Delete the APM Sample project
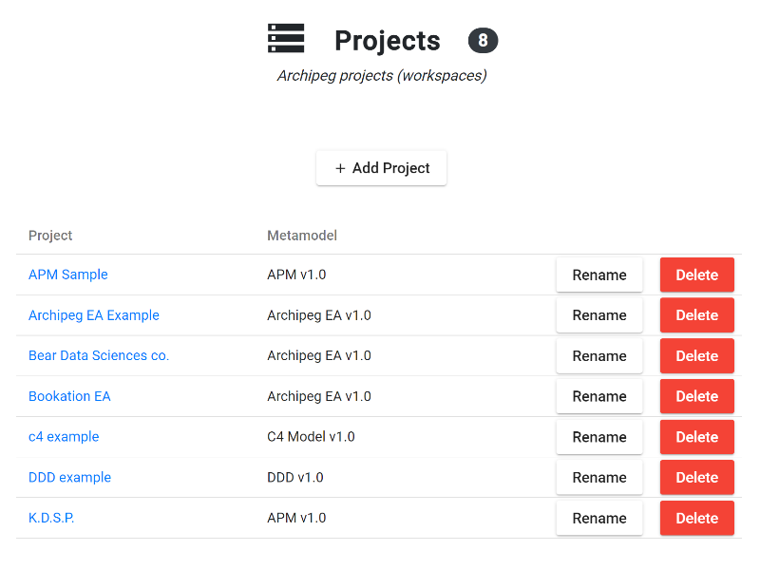 (696, 275)
